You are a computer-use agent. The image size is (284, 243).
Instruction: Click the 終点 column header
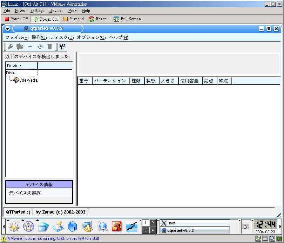click(224, 81)
